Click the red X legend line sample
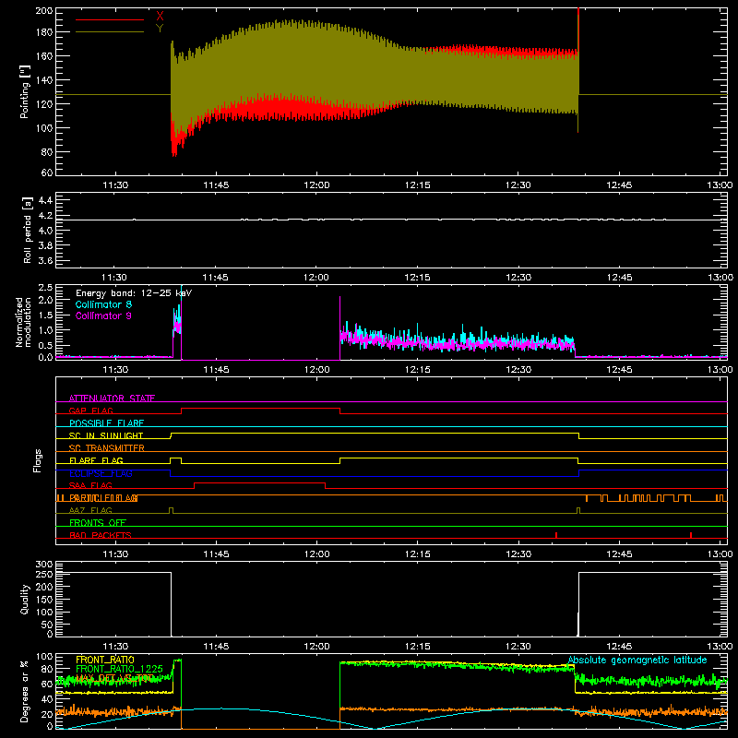Screen dimensions: 738x738 point(110,19)
